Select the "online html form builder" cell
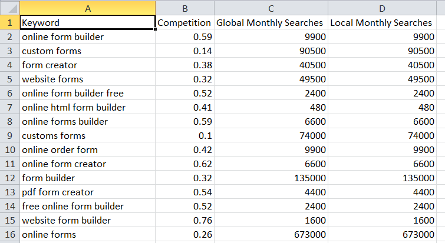Image resolution: width=445 pixels, height=243 pixels. click(88, 108)
